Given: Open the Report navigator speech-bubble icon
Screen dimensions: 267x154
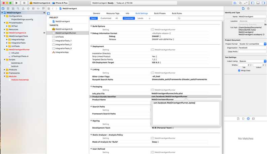Looking at the screenshot, I should [x=43, y=8].
